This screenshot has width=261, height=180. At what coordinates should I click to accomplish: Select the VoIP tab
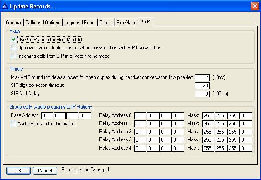[145, 22]
